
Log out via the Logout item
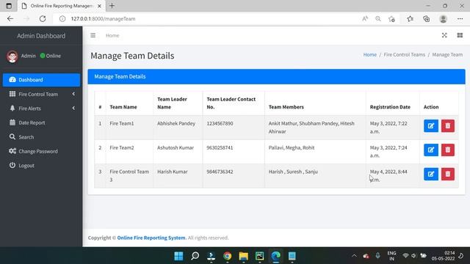click(x=41, y=166)
